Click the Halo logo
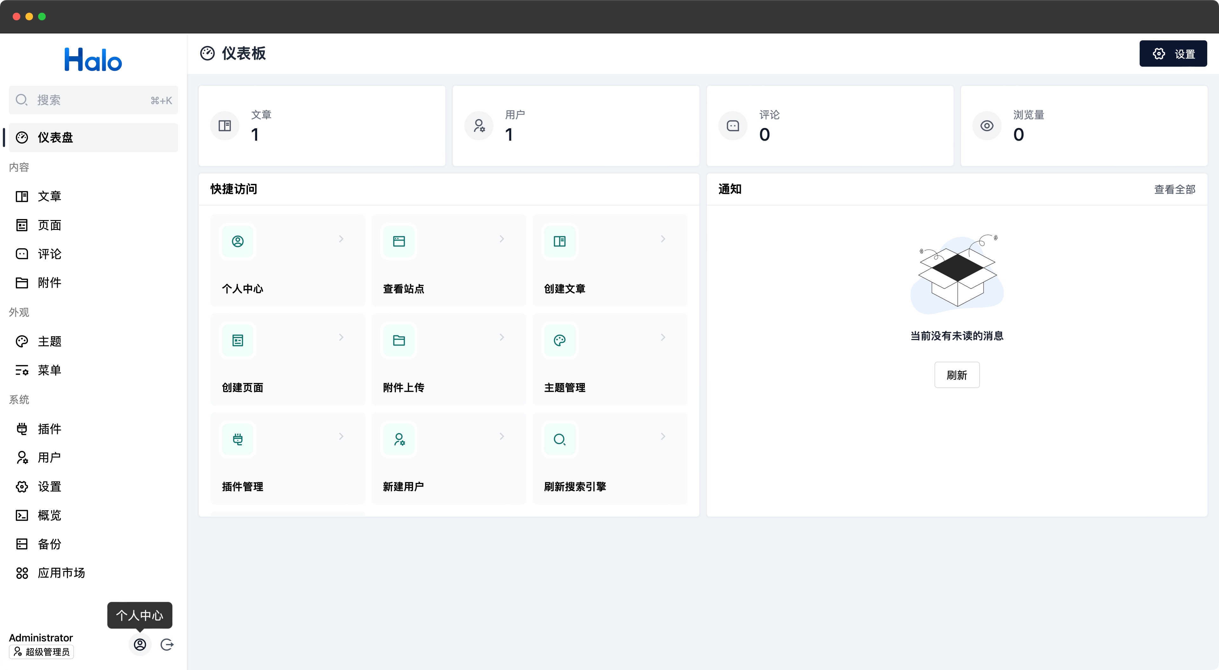Screen dimensions: 1219x670 93,60
